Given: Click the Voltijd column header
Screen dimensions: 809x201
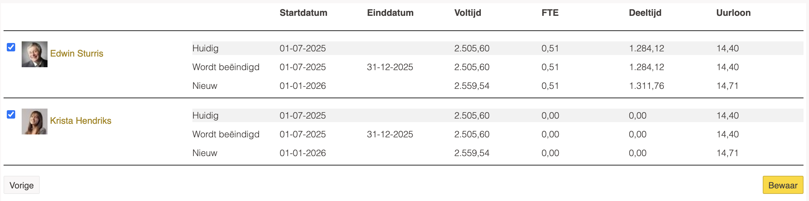Looking at the screenshot, I should click(x=468, y=13).
